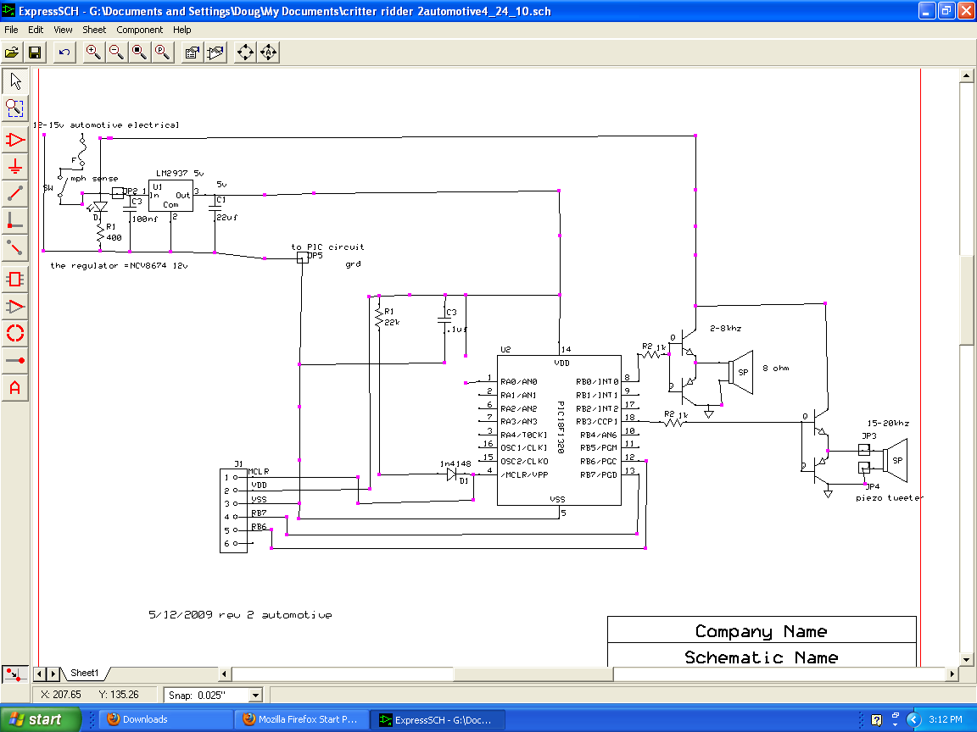Select the draw rectangle component tool
This screenshot has height=732, width=977.
coord(15,280)
